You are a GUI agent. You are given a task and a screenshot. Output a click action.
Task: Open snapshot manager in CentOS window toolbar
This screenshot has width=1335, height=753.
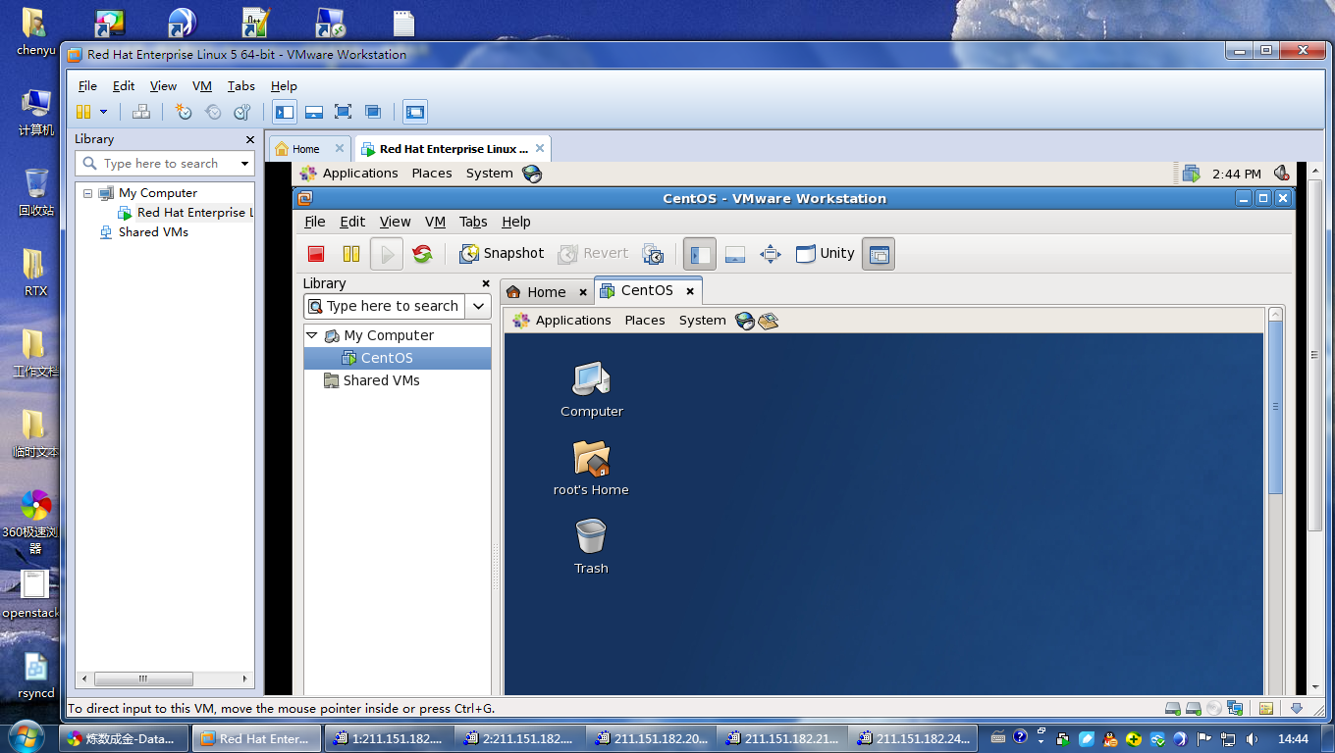[x=653, y=254]
